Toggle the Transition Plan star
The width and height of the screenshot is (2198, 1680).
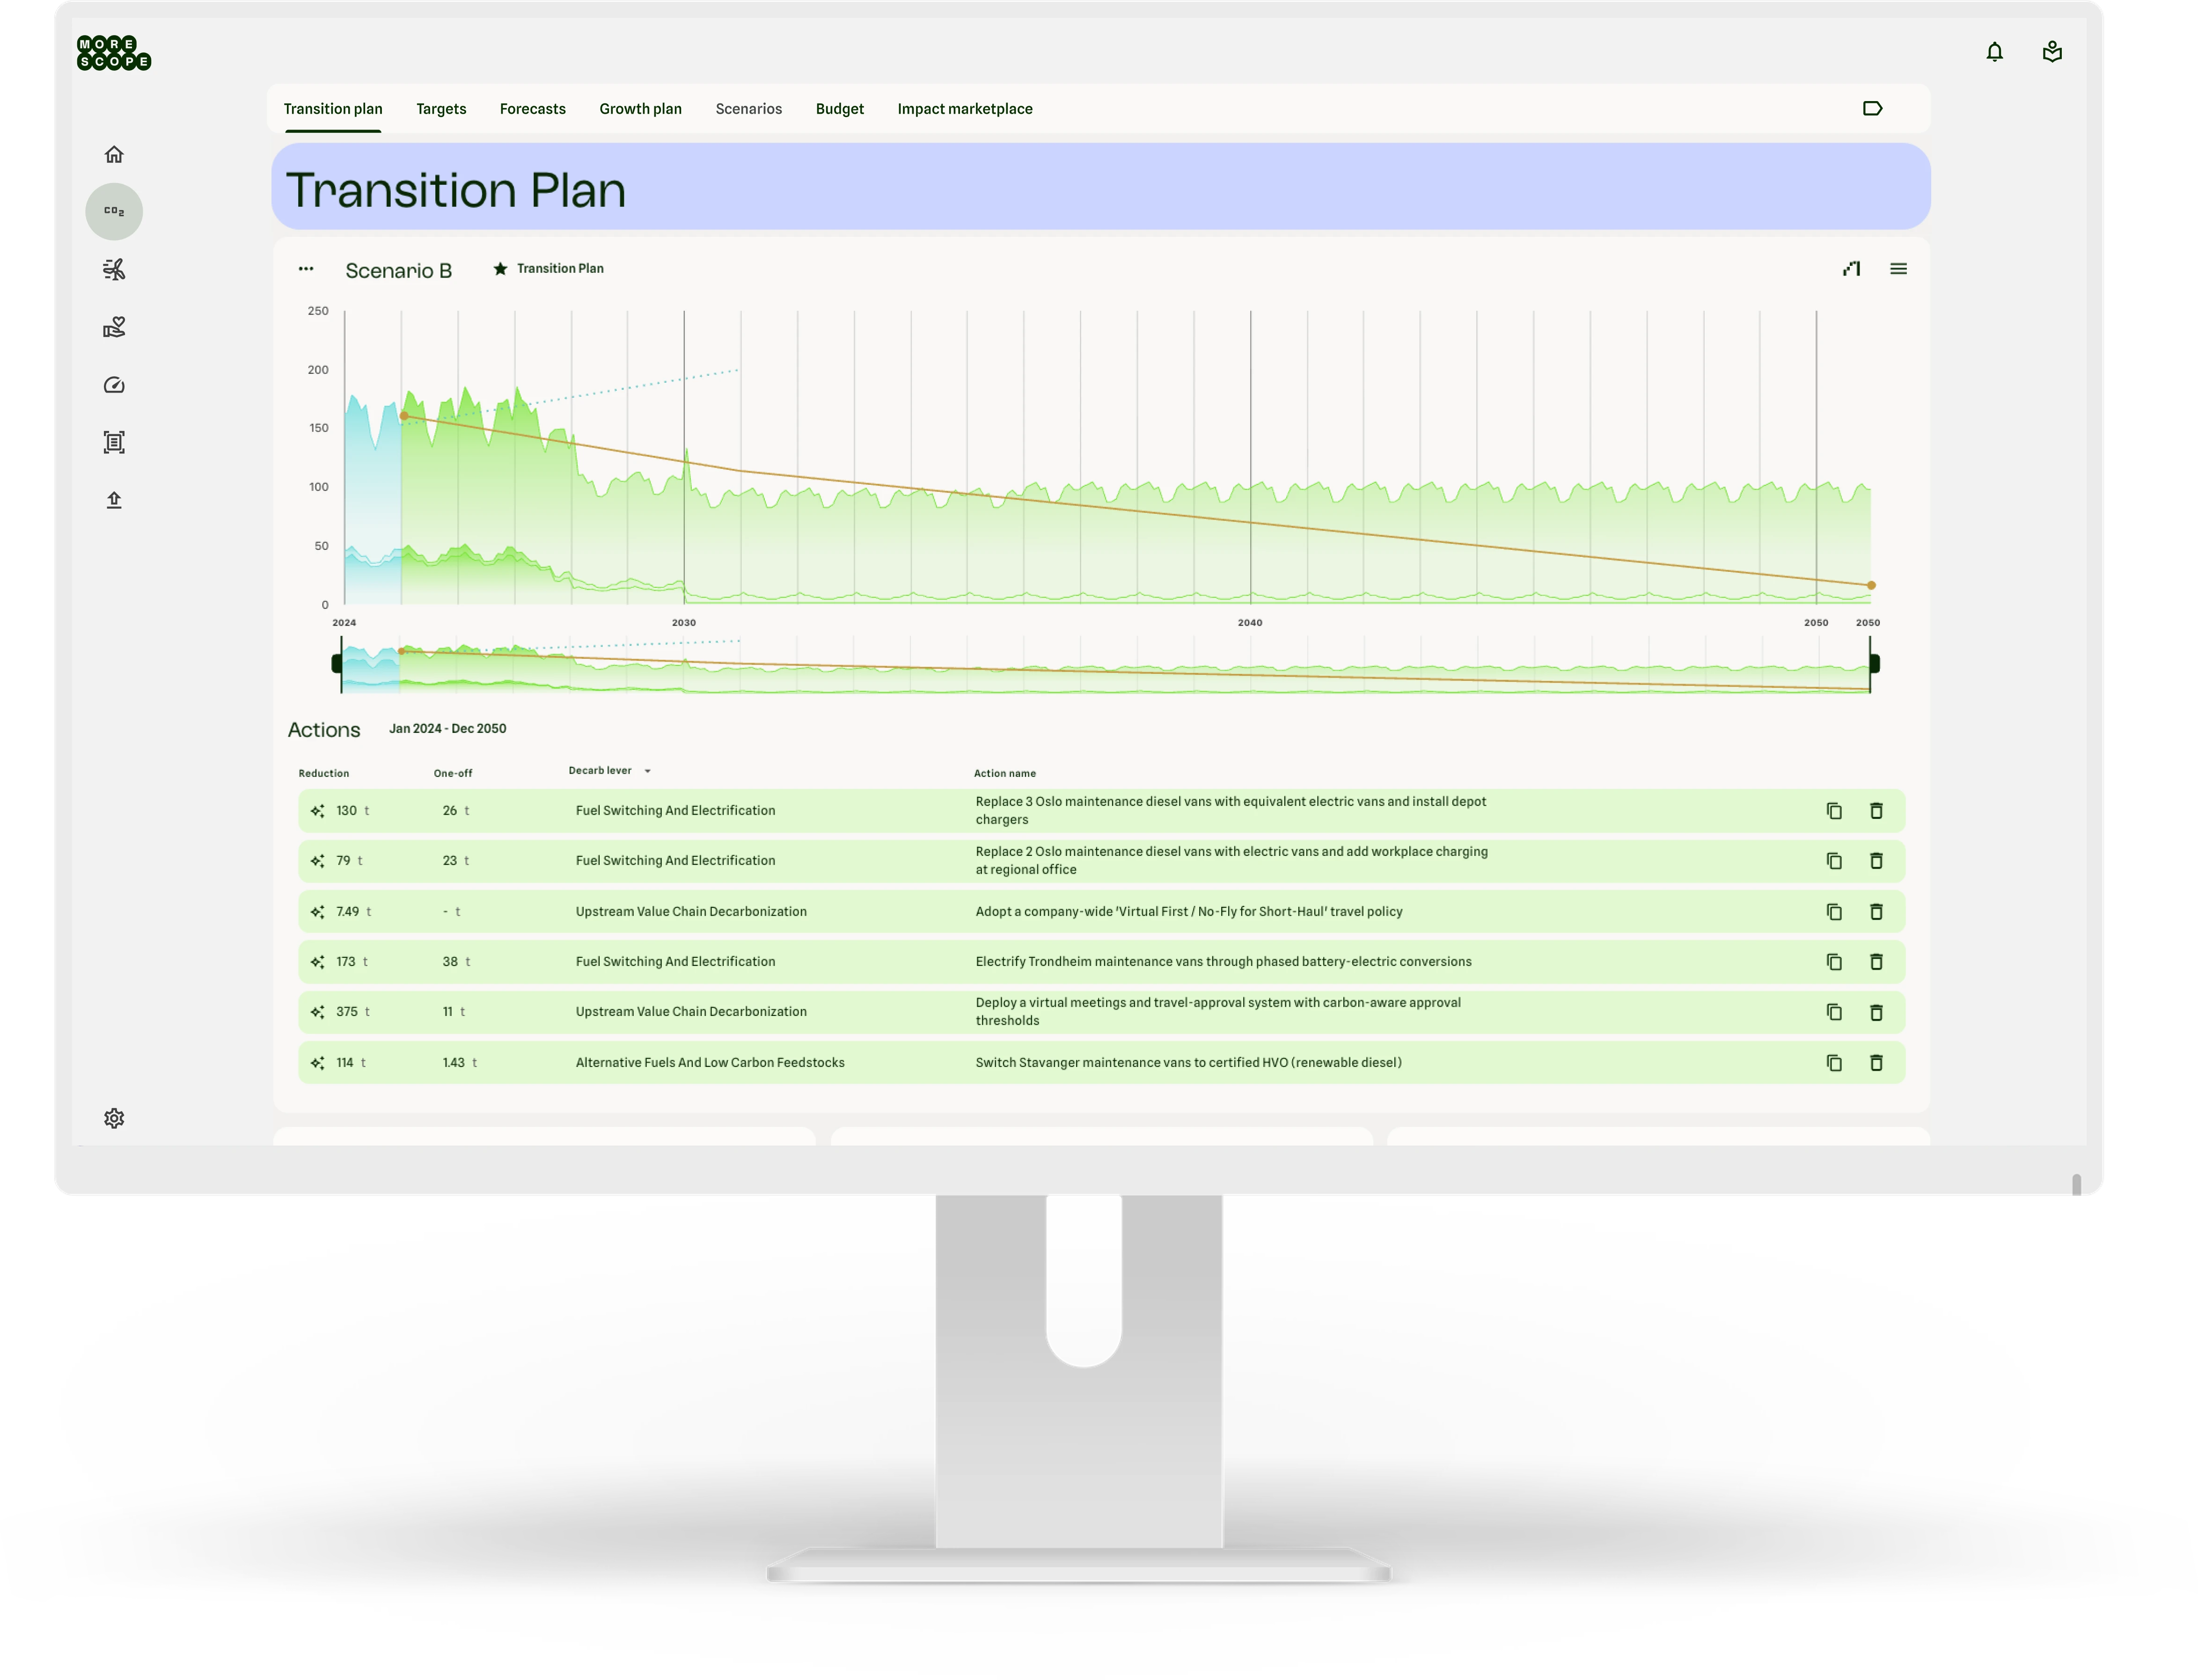(500, 268)
